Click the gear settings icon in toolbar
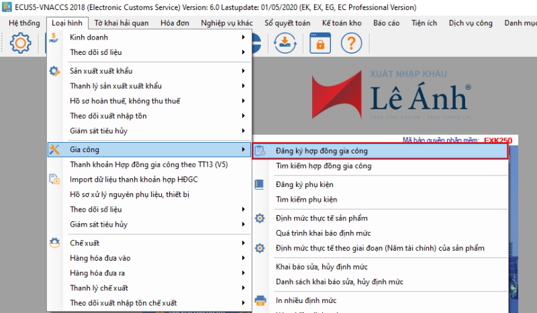Image resolution: width=537 pixels, height=313 pixels. [x=20, y=43]
